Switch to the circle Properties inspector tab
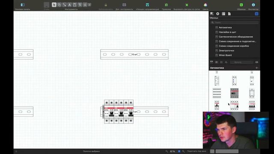This screenshot has height=154, width=274. tap(218, 14)
